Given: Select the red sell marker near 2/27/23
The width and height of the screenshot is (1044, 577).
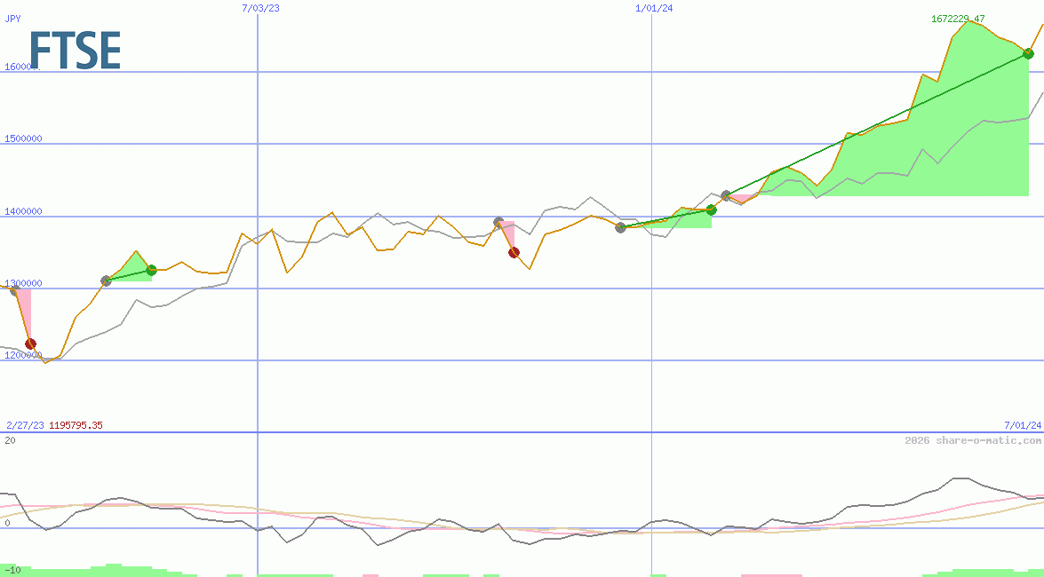Looking at the screenshot, I should pyautogui.click(x=31, y=342).
